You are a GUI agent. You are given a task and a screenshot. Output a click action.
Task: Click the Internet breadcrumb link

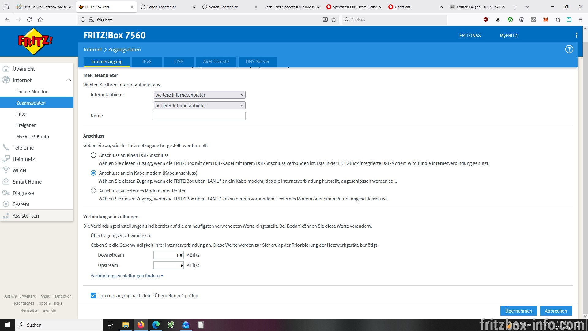tap(93, 50)
